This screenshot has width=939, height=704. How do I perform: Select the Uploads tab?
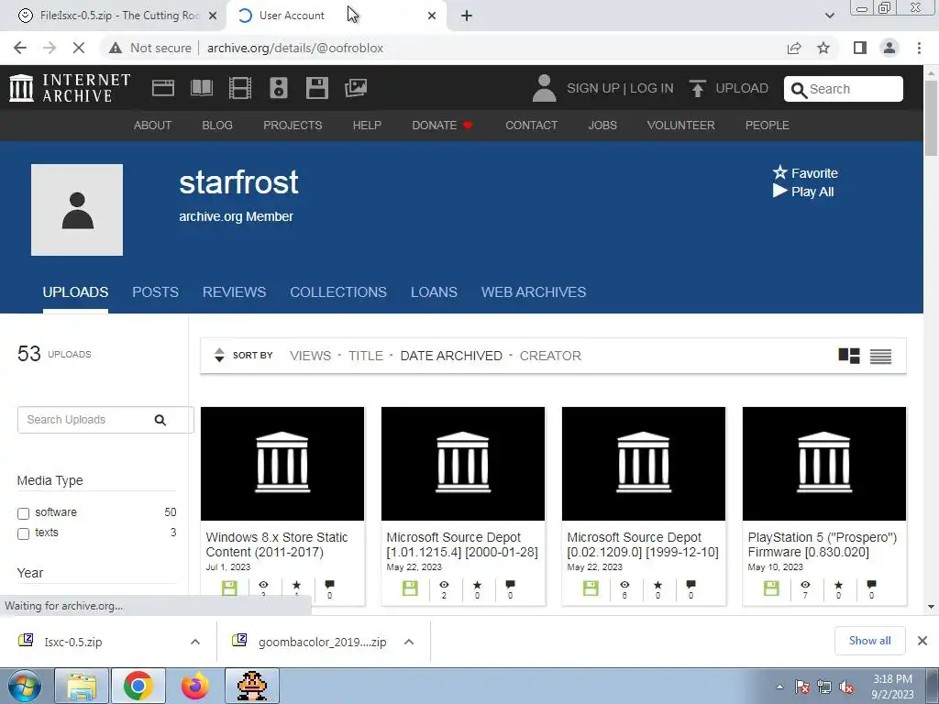[75, 292]
